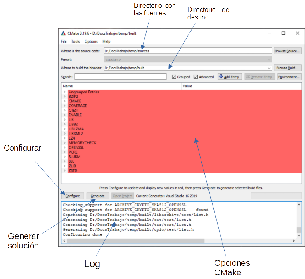305x279 pixels.
Task: Toggle the Grouped checkbox
Action: tap(174, 77)
